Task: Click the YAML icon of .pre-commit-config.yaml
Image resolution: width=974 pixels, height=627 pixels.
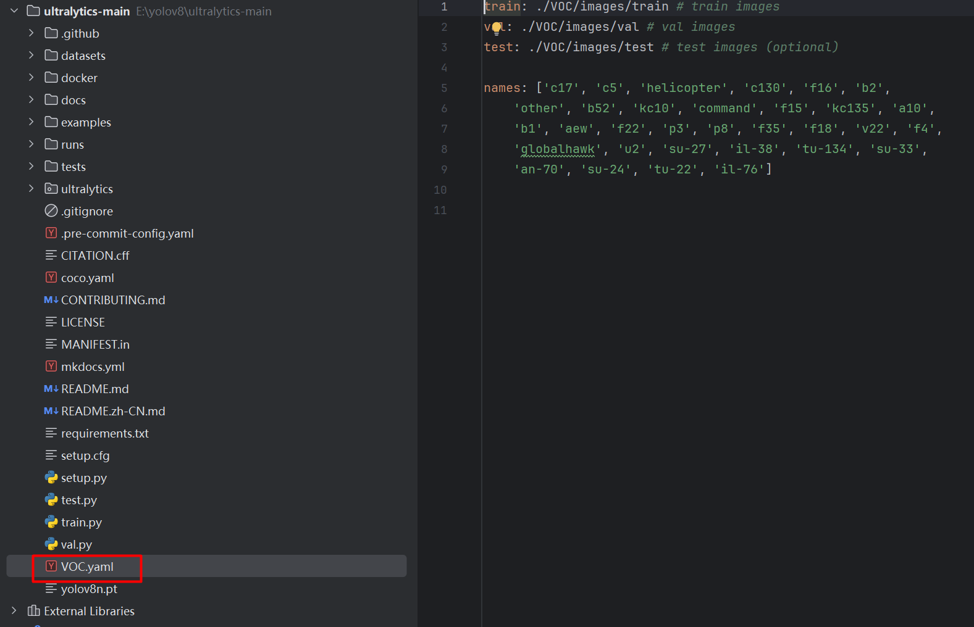Action: [x=51, y=233]
